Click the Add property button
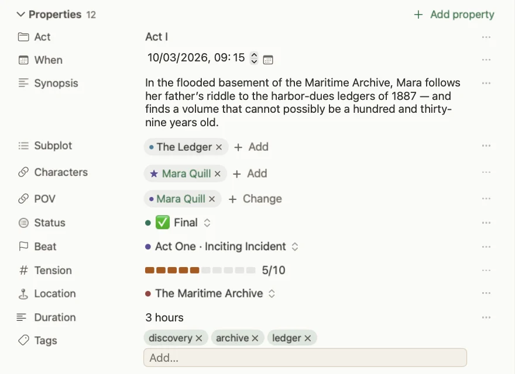Image resolution: width=515 pixels, height=374 pixels. [454, 15]
